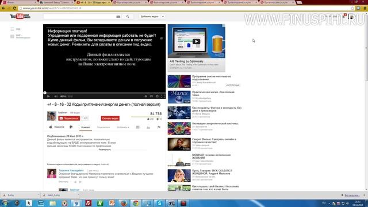This screenshot has height=207, width=368.
Task: Open dropdown arrow next to 1.png download
Action: pos(39,195)
